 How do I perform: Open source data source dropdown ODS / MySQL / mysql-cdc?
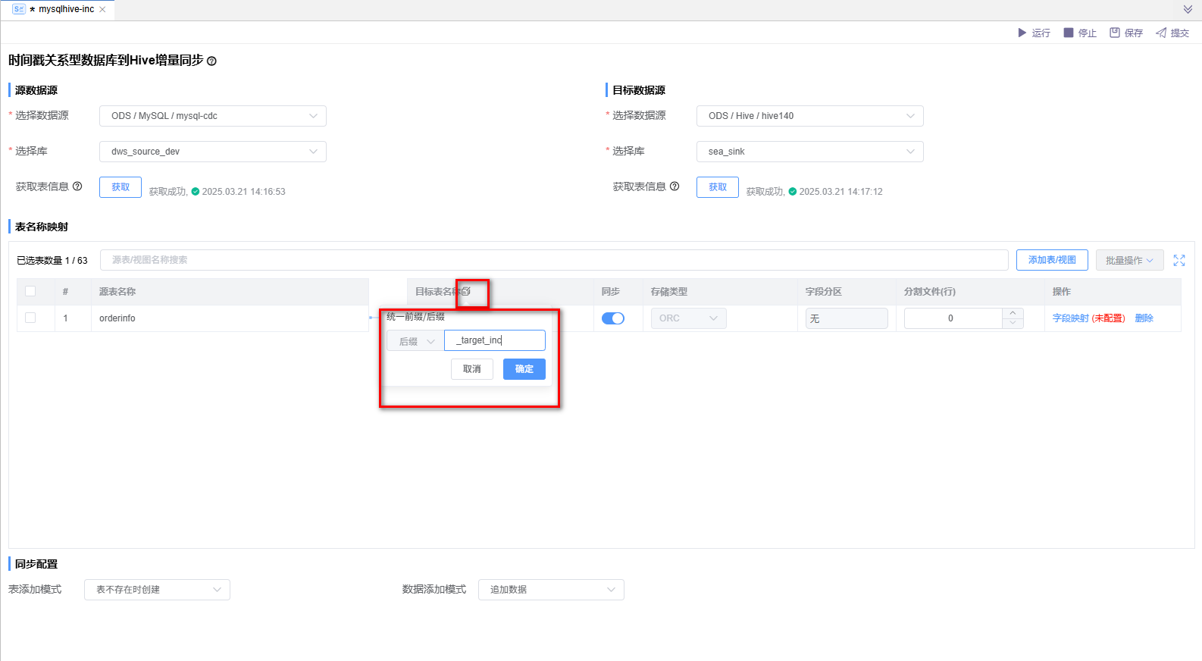(x=212, y=116)
